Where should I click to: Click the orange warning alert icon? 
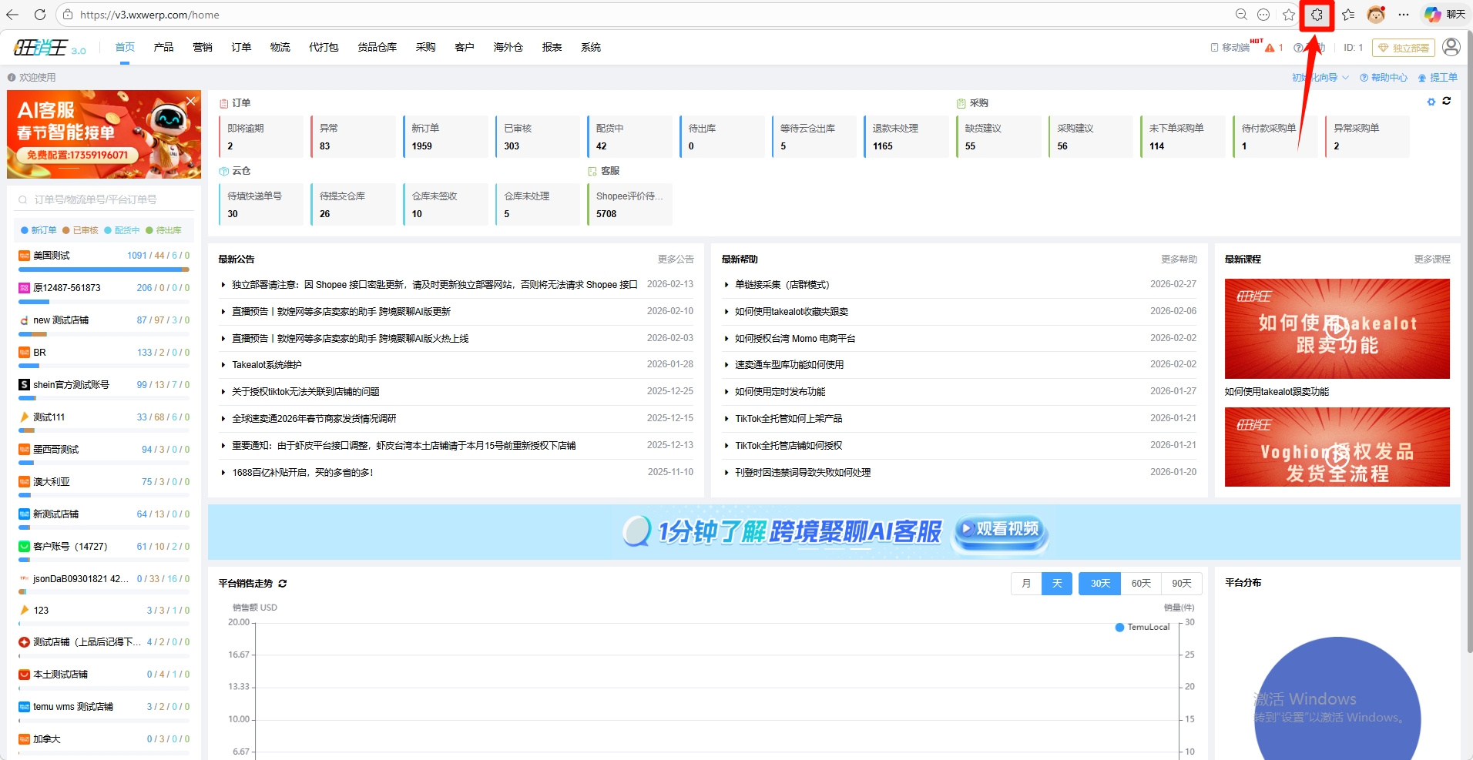point(1270,48)
